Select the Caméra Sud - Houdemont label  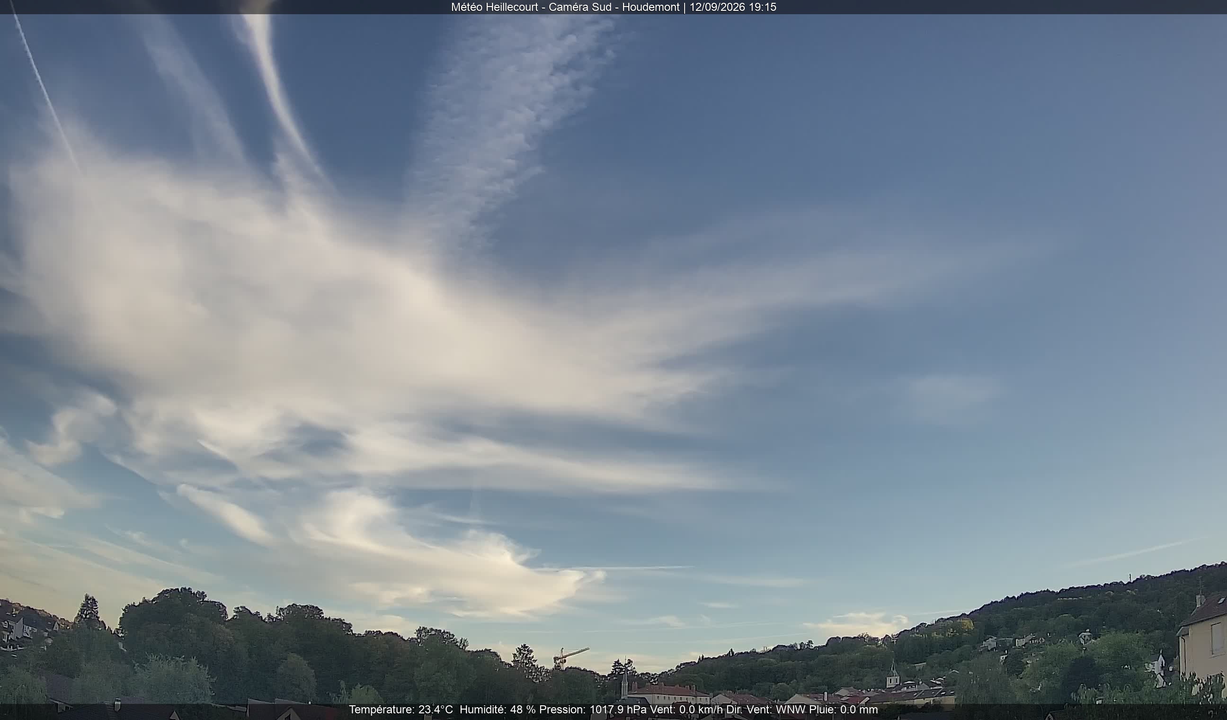click(x=614, y=7)
